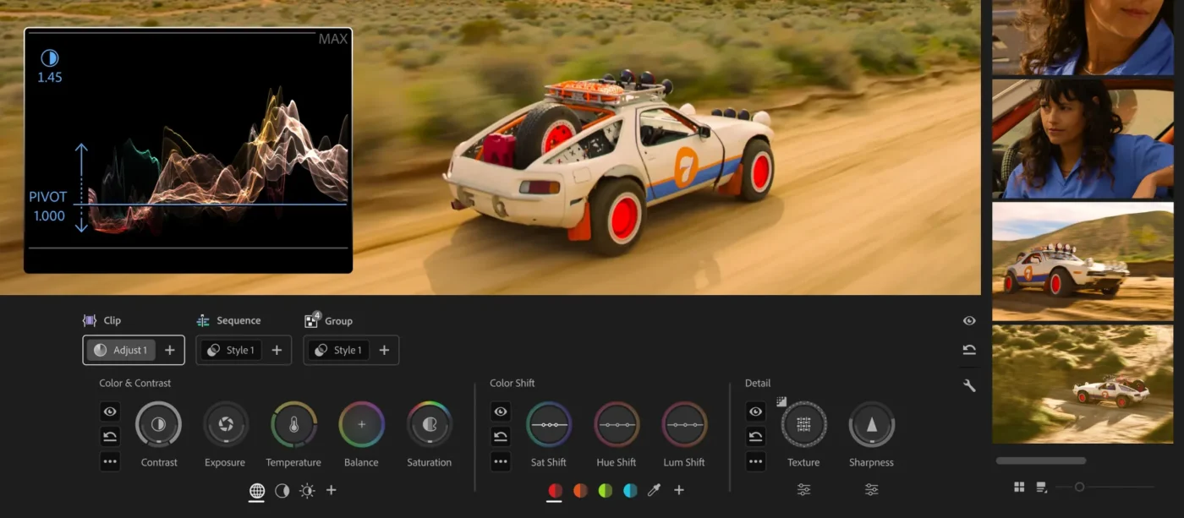
Task: Click the Contrast dial
Action: click(158, 424)
